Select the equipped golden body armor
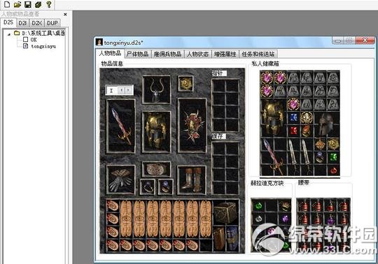The width and height of the screenshot is (378, 264). tap(156, 132)
